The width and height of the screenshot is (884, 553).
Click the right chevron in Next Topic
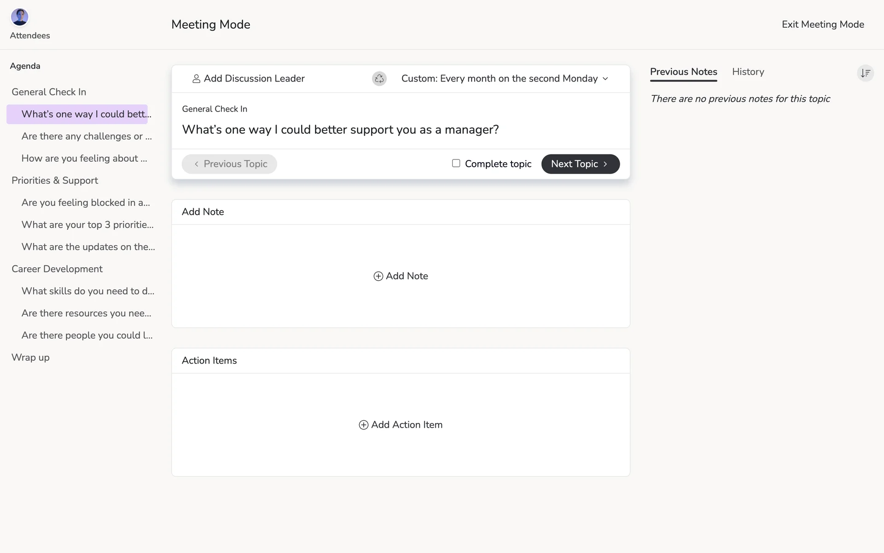pyautogui.click(x=605, y=164)
